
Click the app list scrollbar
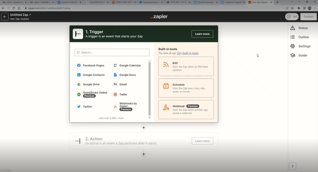[x=150, y=89]
